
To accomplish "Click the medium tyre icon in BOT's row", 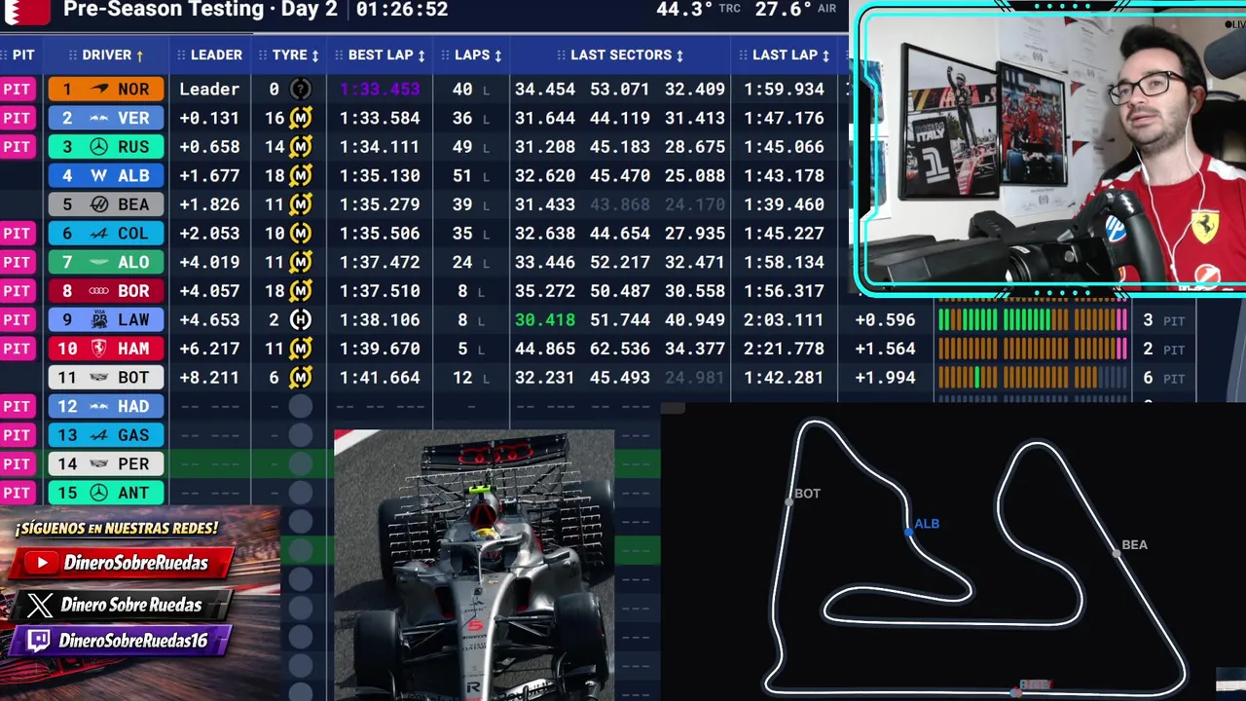I will (x=301, y=378).
